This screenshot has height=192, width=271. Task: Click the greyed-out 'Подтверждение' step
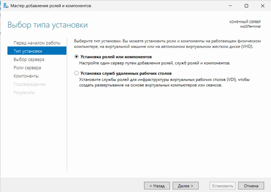click(x=30, y=84)
